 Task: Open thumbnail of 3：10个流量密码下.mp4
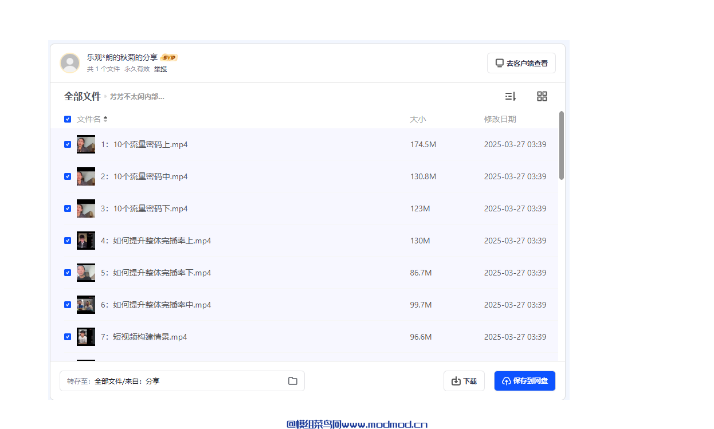click(x=86, y=208)
